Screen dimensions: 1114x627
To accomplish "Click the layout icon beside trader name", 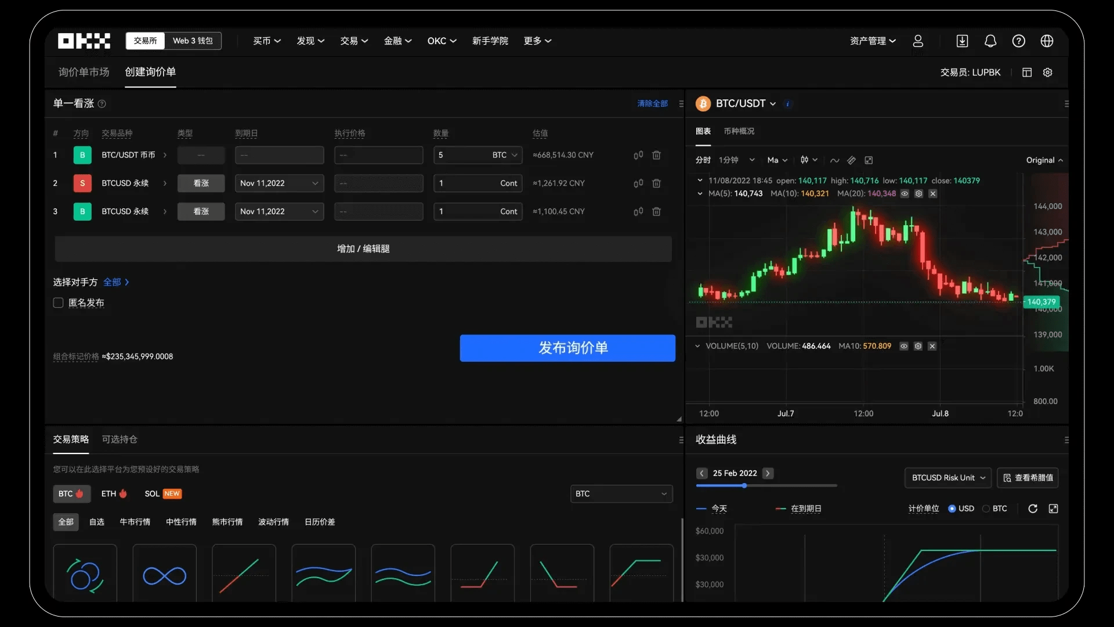I will point(1027,73).
